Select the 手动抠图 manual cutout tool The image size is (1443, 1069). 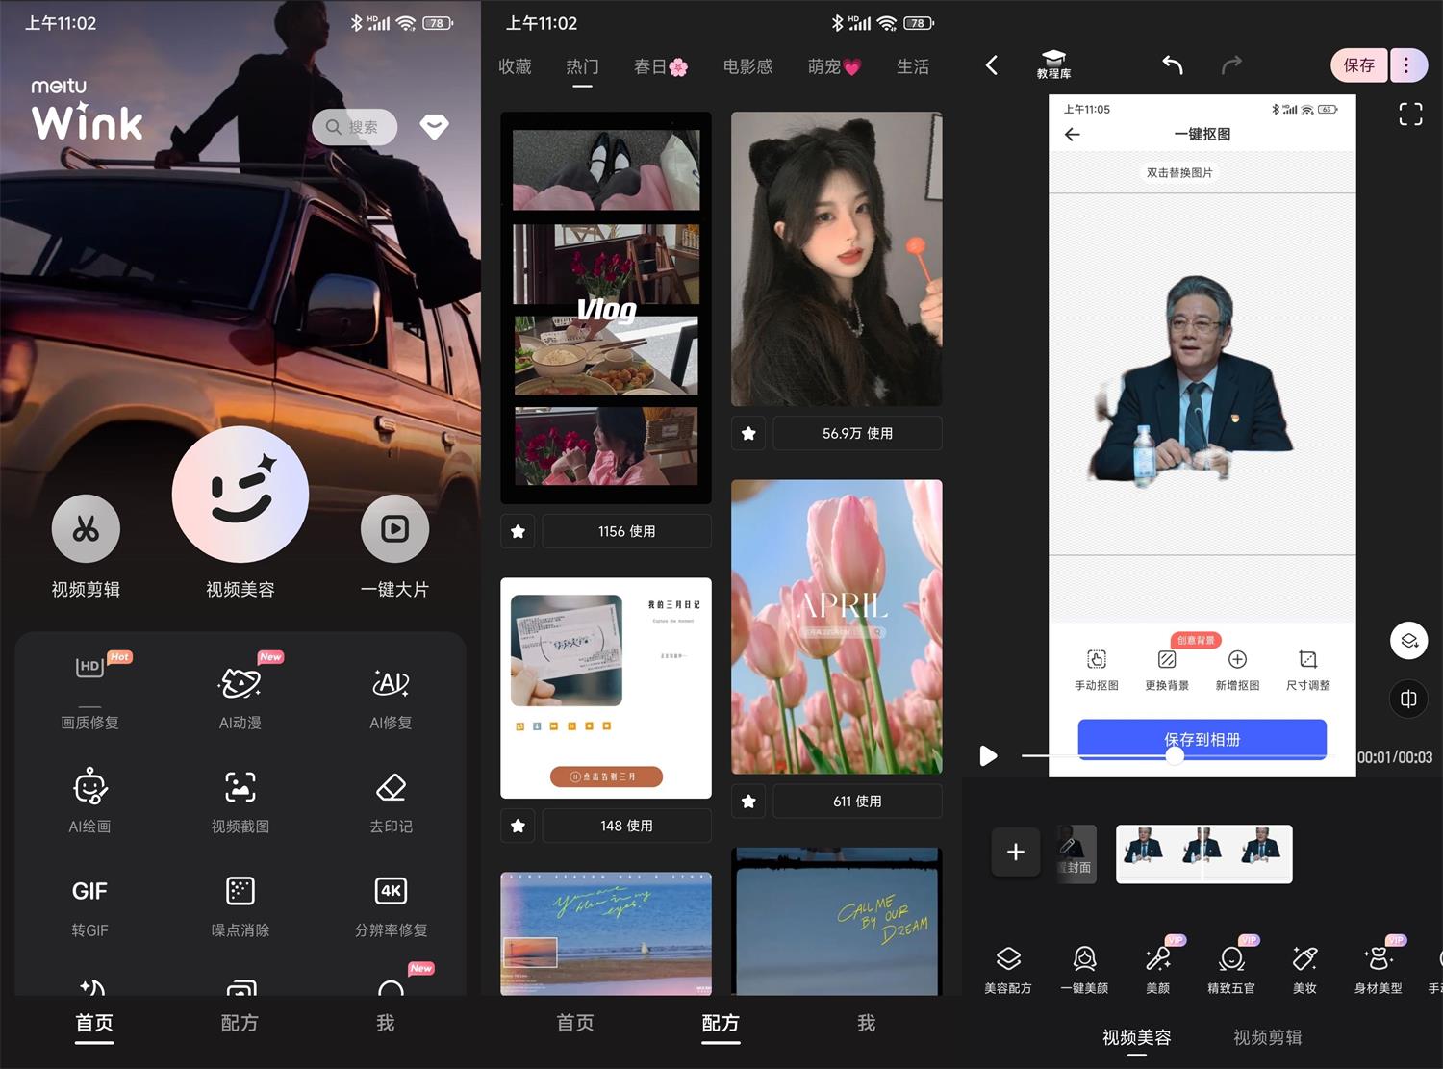pos(1096,666)
